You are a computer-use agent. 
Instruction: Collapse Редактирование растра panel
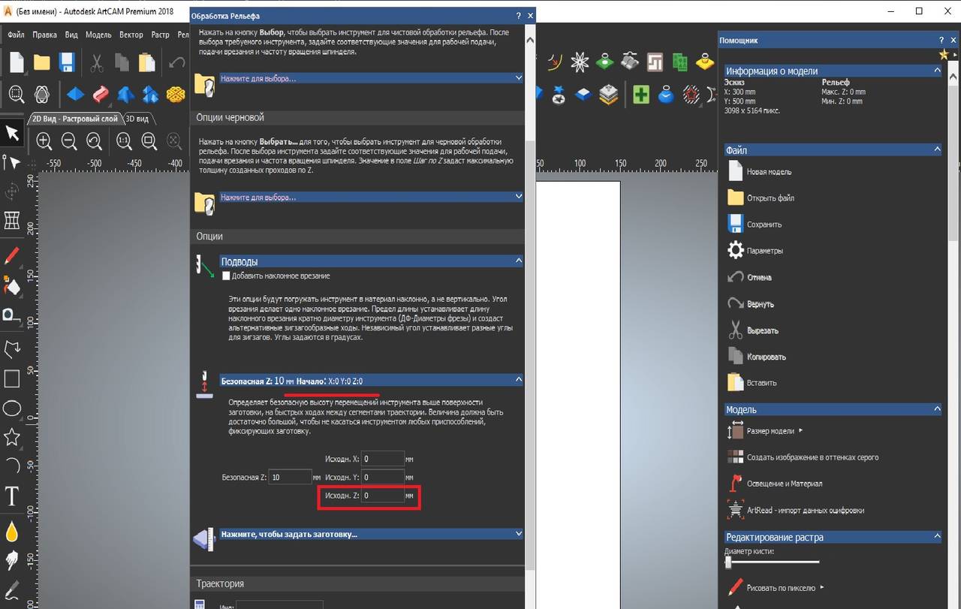937,537
